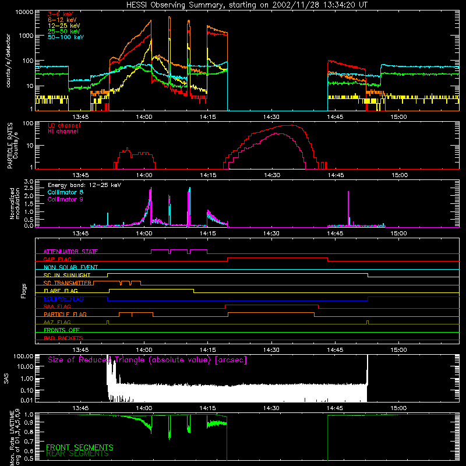Select the dim REAR SEGMENTS legend label
The width and height of the screenshot is (466, 466).
(x=77, y=454)
